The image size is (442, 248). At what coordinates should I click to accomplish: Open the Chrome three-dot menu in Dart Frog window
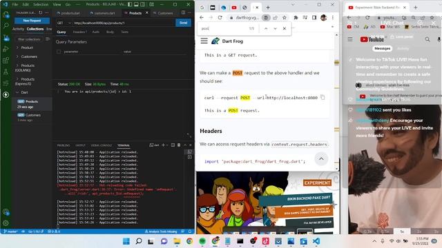(x=333, y=18)
